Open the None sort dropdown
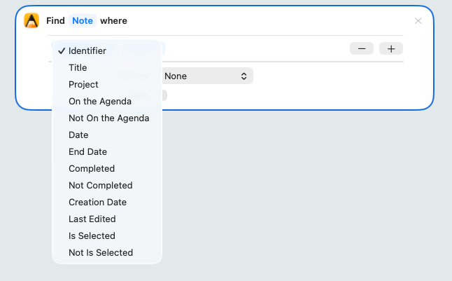The width and height of the screenshot is (452, 281). pyautogui.click(x=206, y=76)
